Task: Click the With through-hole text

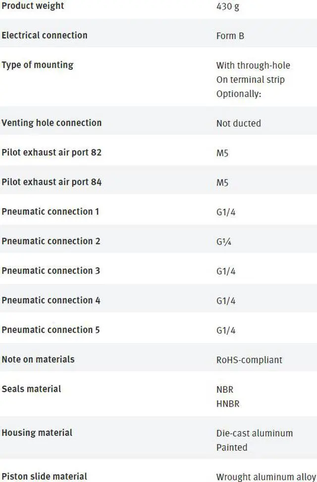Action: click(x=253, y=65)
